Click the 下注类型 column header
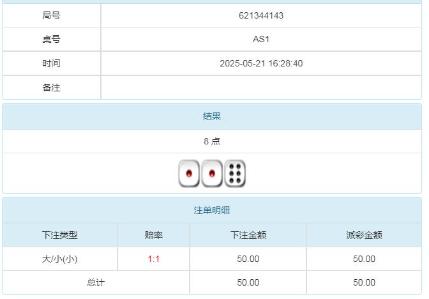This screenshot has height=299, width=429. (x=59, y=235)
